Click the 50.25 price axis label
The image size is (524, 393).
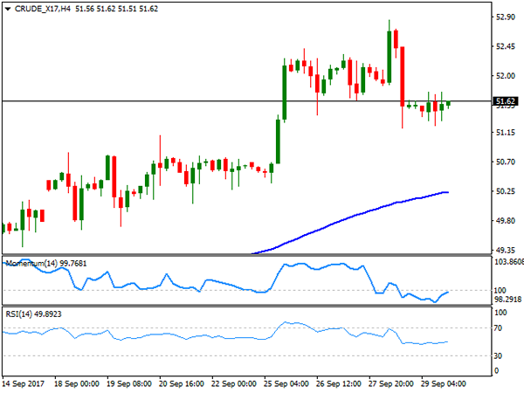point(506,191)
